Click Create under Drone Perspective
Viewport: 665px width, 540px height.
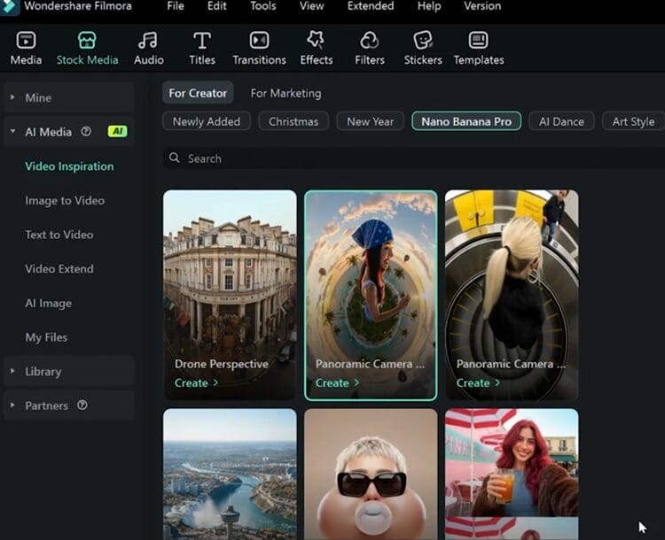[x=195, y=383]
